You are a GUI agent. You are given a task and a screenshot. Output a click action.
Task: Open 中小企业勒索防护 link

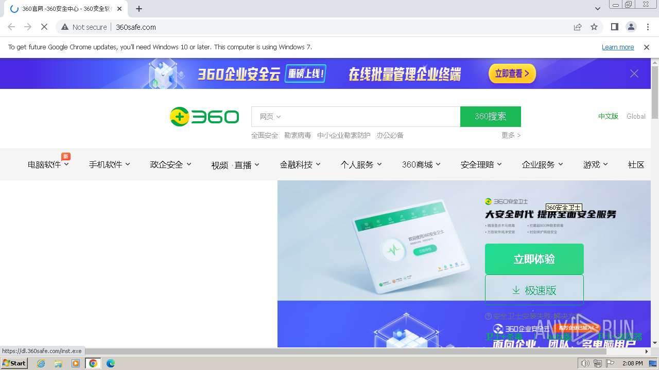[x=344, y=135]
